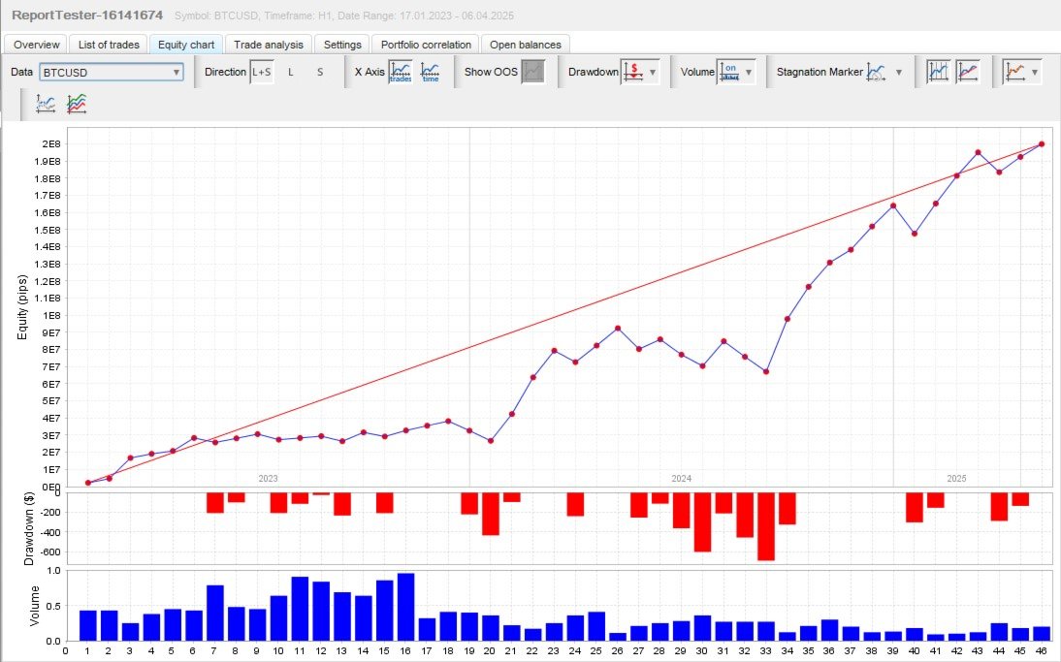
Task: Expand the Drawdown options arrow
Action: coord(653,73)
